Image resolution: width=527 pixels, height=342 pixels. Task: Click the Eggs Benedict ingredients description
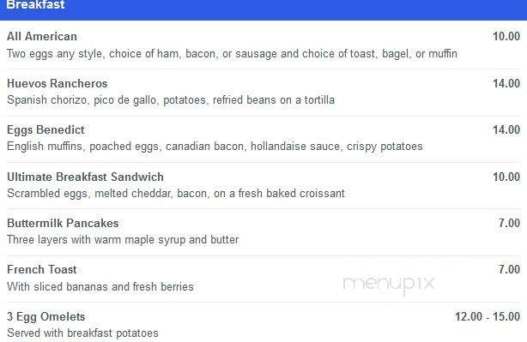pyautogui.click(x=215, y=147)
